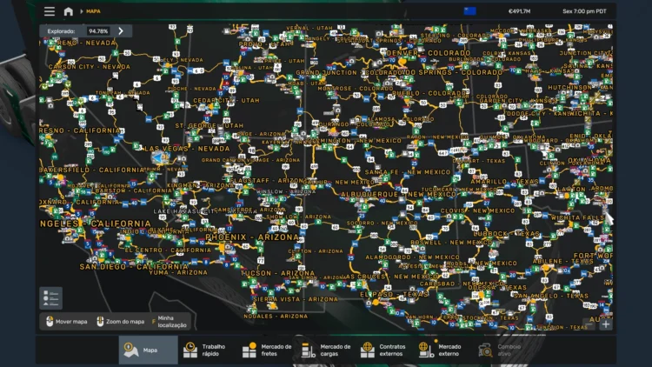Select ALBUQUERQUE - NEW MEXICO city label

pos(398,194)
